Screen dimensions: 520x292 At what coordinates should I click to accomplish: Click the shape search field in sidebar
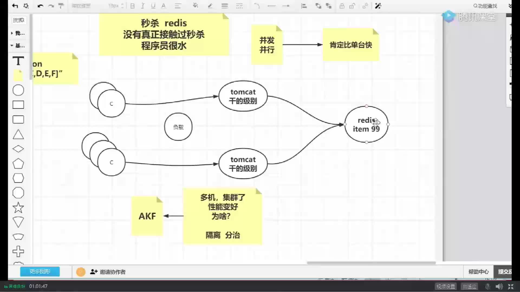coord(19,20)
